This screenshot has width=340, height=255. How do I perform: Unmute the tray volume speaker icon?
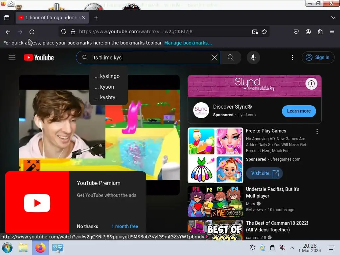tap(282, 248)
